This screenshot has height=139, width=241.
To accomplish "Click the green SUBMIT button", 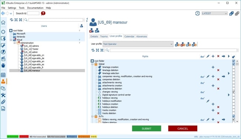I will 146,128.
